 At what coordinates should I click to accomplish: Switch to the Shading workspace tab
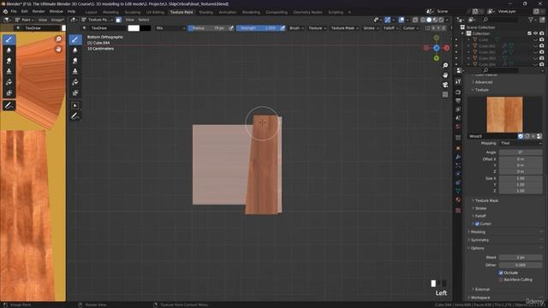pyautogui.click(x=205, y=12)
